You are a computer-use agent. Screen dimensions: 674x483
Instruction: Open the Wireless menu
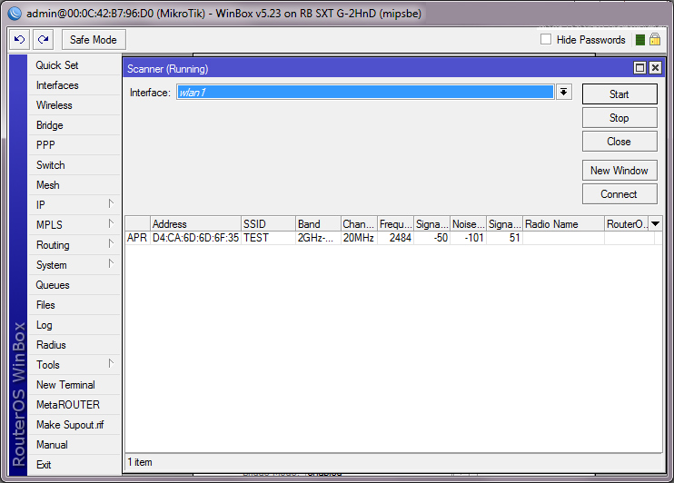(74, 105)
